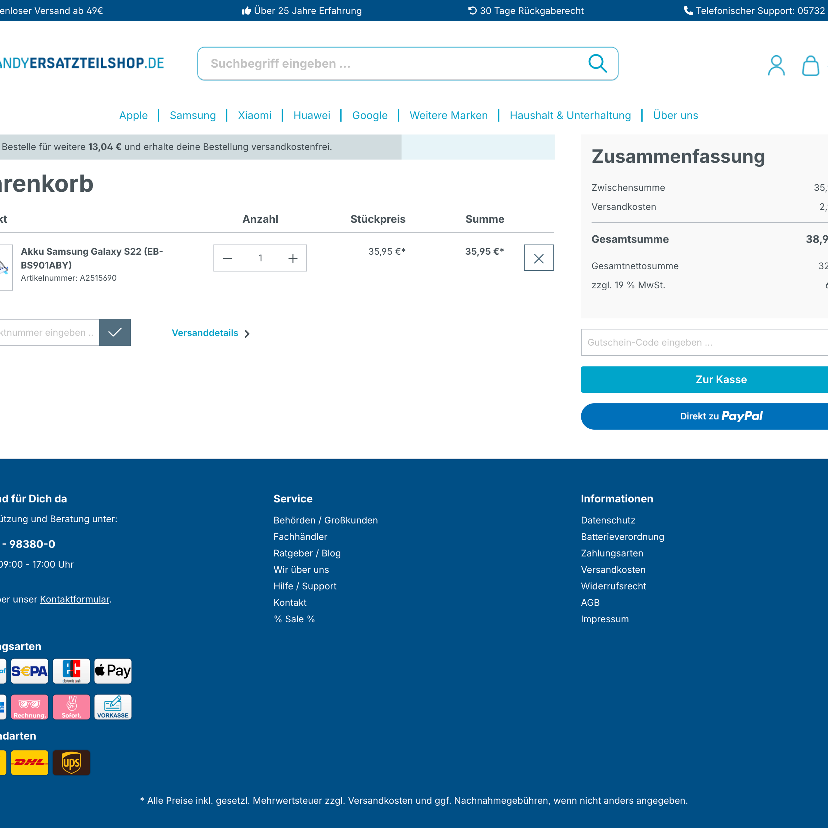This screenshot has height=828, width=828.
Task: Open the shopping bag icon
Action: click(810, 65)
